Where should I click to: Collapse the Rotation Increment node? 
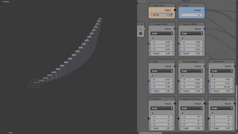click(x=180, y=99)
